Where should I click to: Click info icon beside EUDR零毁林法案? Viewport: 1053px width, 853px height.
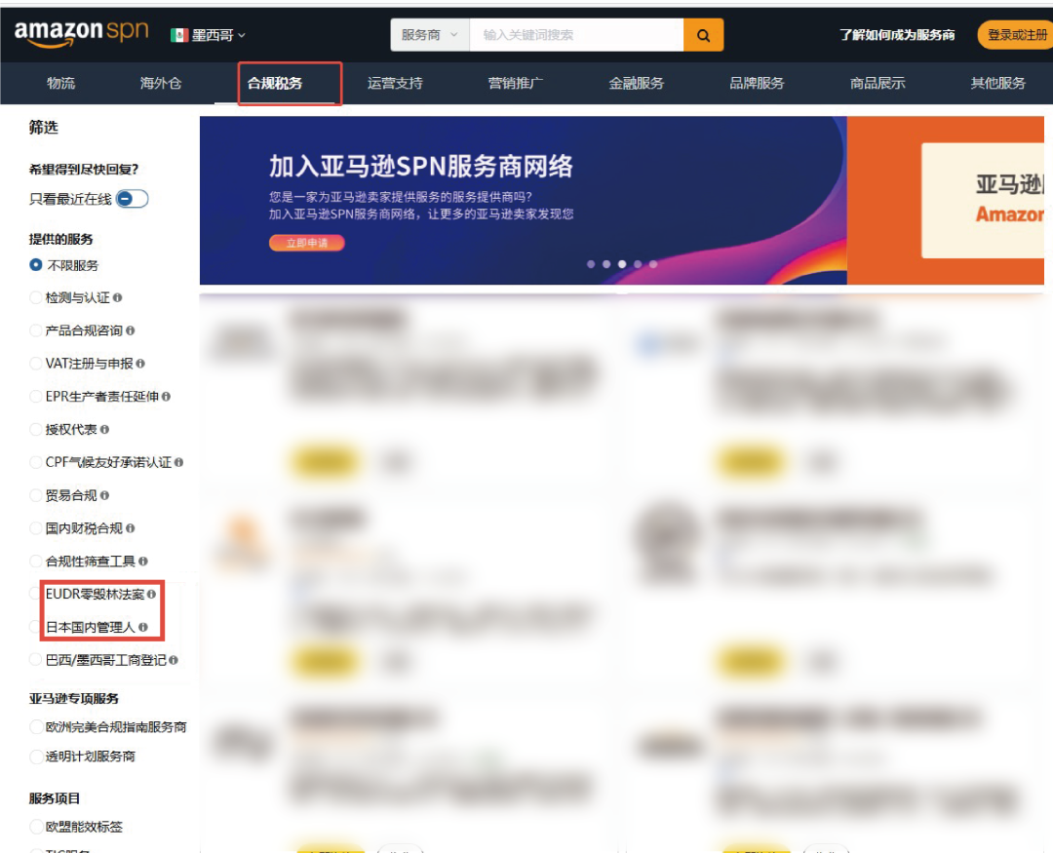(153, 595)
